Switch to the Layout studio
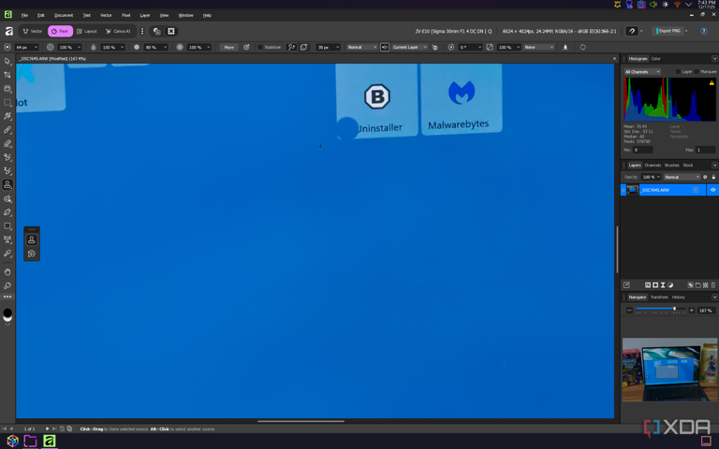This screenshot has height=449, width=719. (87, 31)
